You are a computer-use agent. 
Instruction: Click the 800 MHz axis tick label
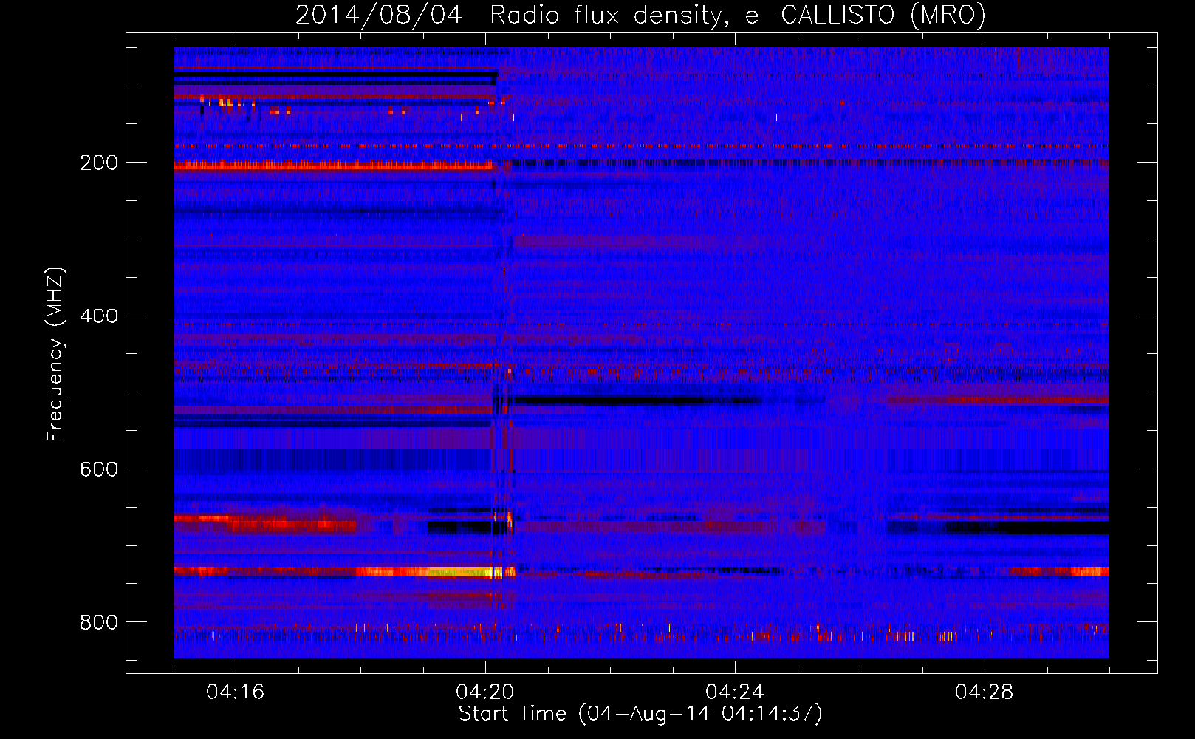pos(99,622)
